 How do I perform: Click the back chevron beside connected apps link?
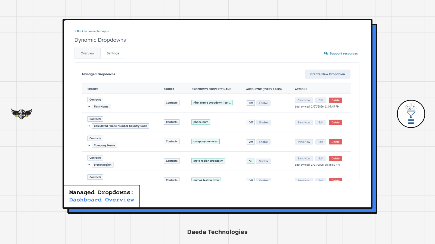(x=75, y=31)
